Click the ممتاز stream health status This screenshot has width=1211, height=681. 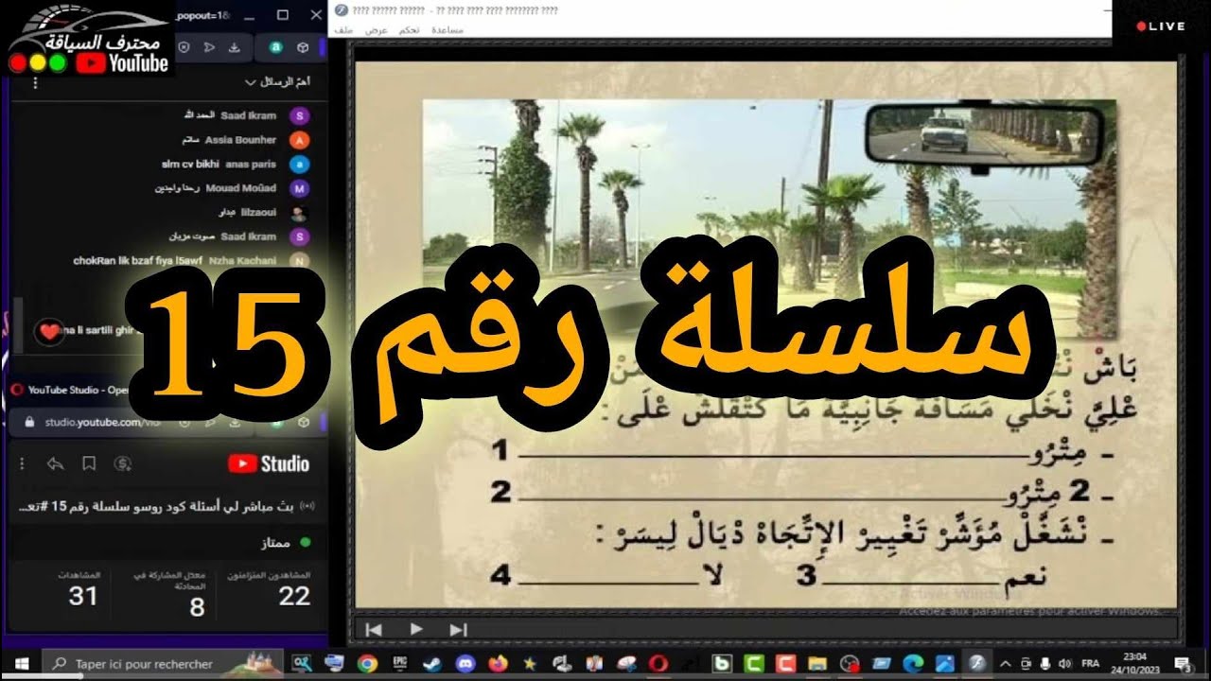pos(285,544)
